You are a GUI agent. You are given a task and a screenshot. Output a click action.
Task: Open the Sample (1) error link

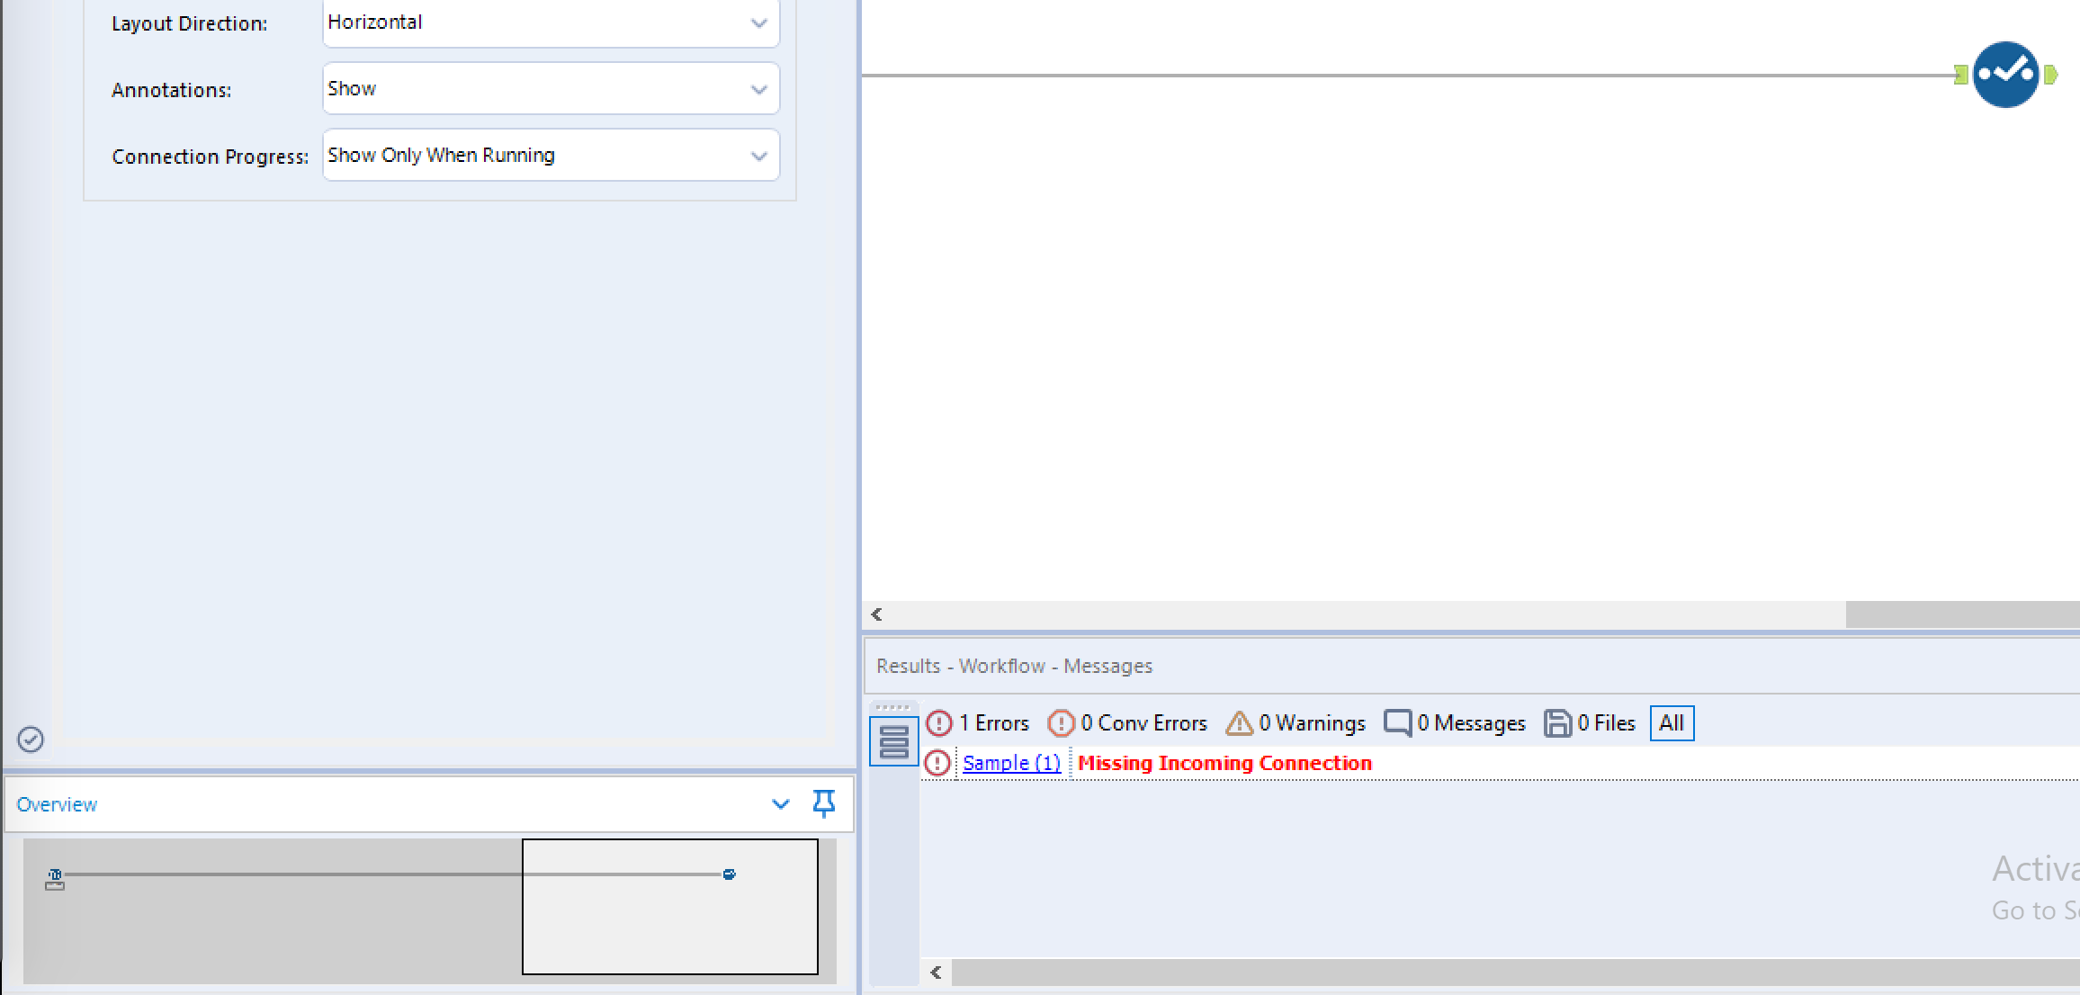[x=1010, y=762]
